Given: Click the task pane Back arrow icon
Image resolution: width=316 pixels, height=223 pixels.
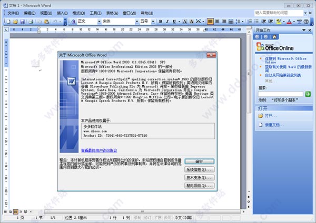Looking at the screenshot, I should coord(257,37).
